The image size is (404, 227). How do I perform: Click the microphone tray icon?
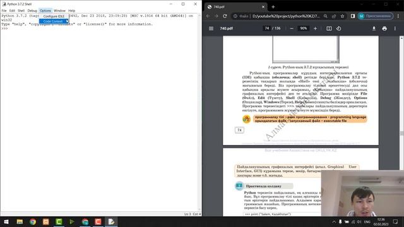[340, 221]
